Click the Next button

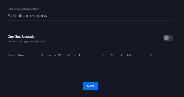click(x=90, y=86)
